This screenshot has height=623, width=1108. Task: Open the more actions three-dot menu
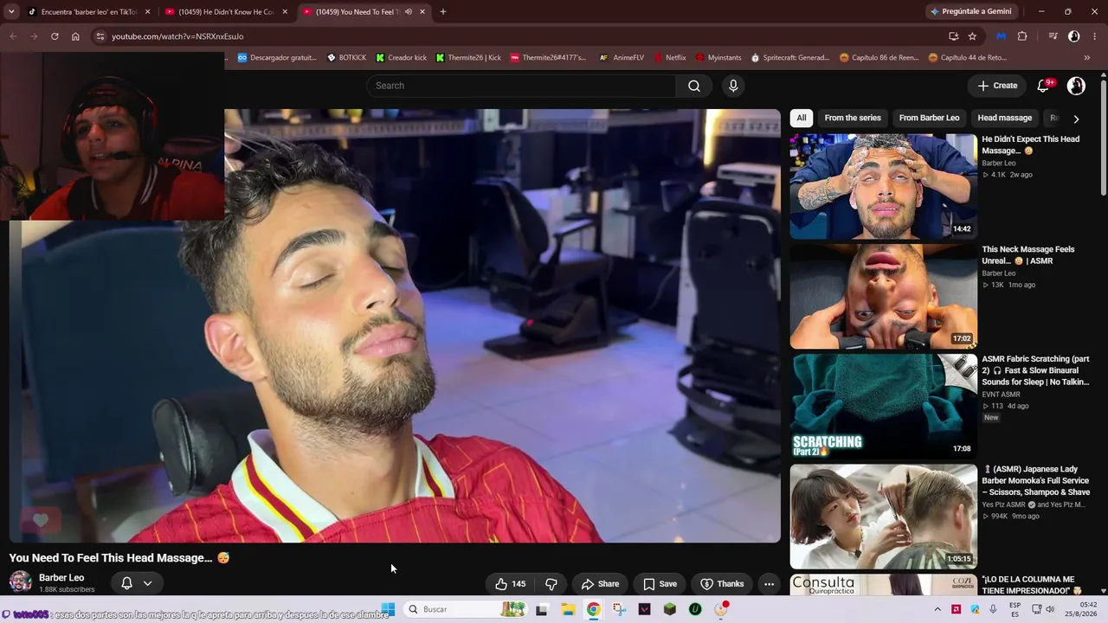coord(769,584)
